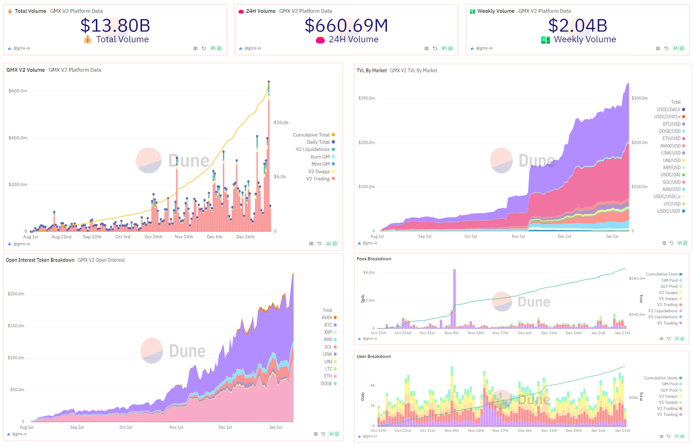Click the 2h badge in Fees Breakdown panel
Viewport: 693px width, 447px height.
click(x=679, y=339)
